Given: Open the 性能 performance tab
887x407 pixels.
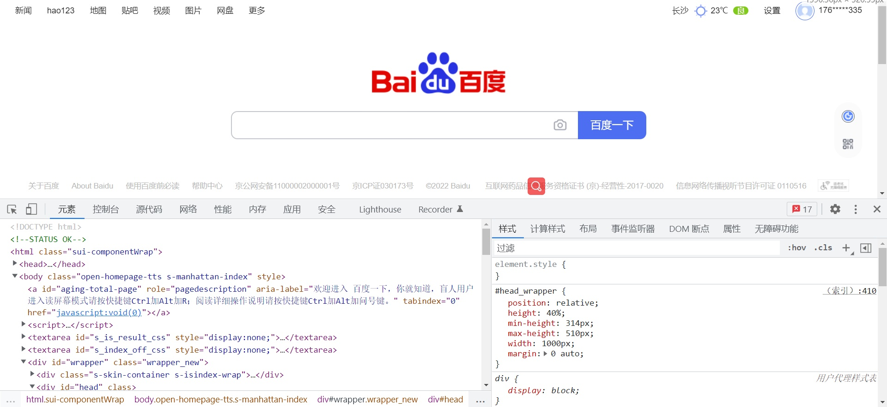Looking at the screenshot, I should [223, 209].
